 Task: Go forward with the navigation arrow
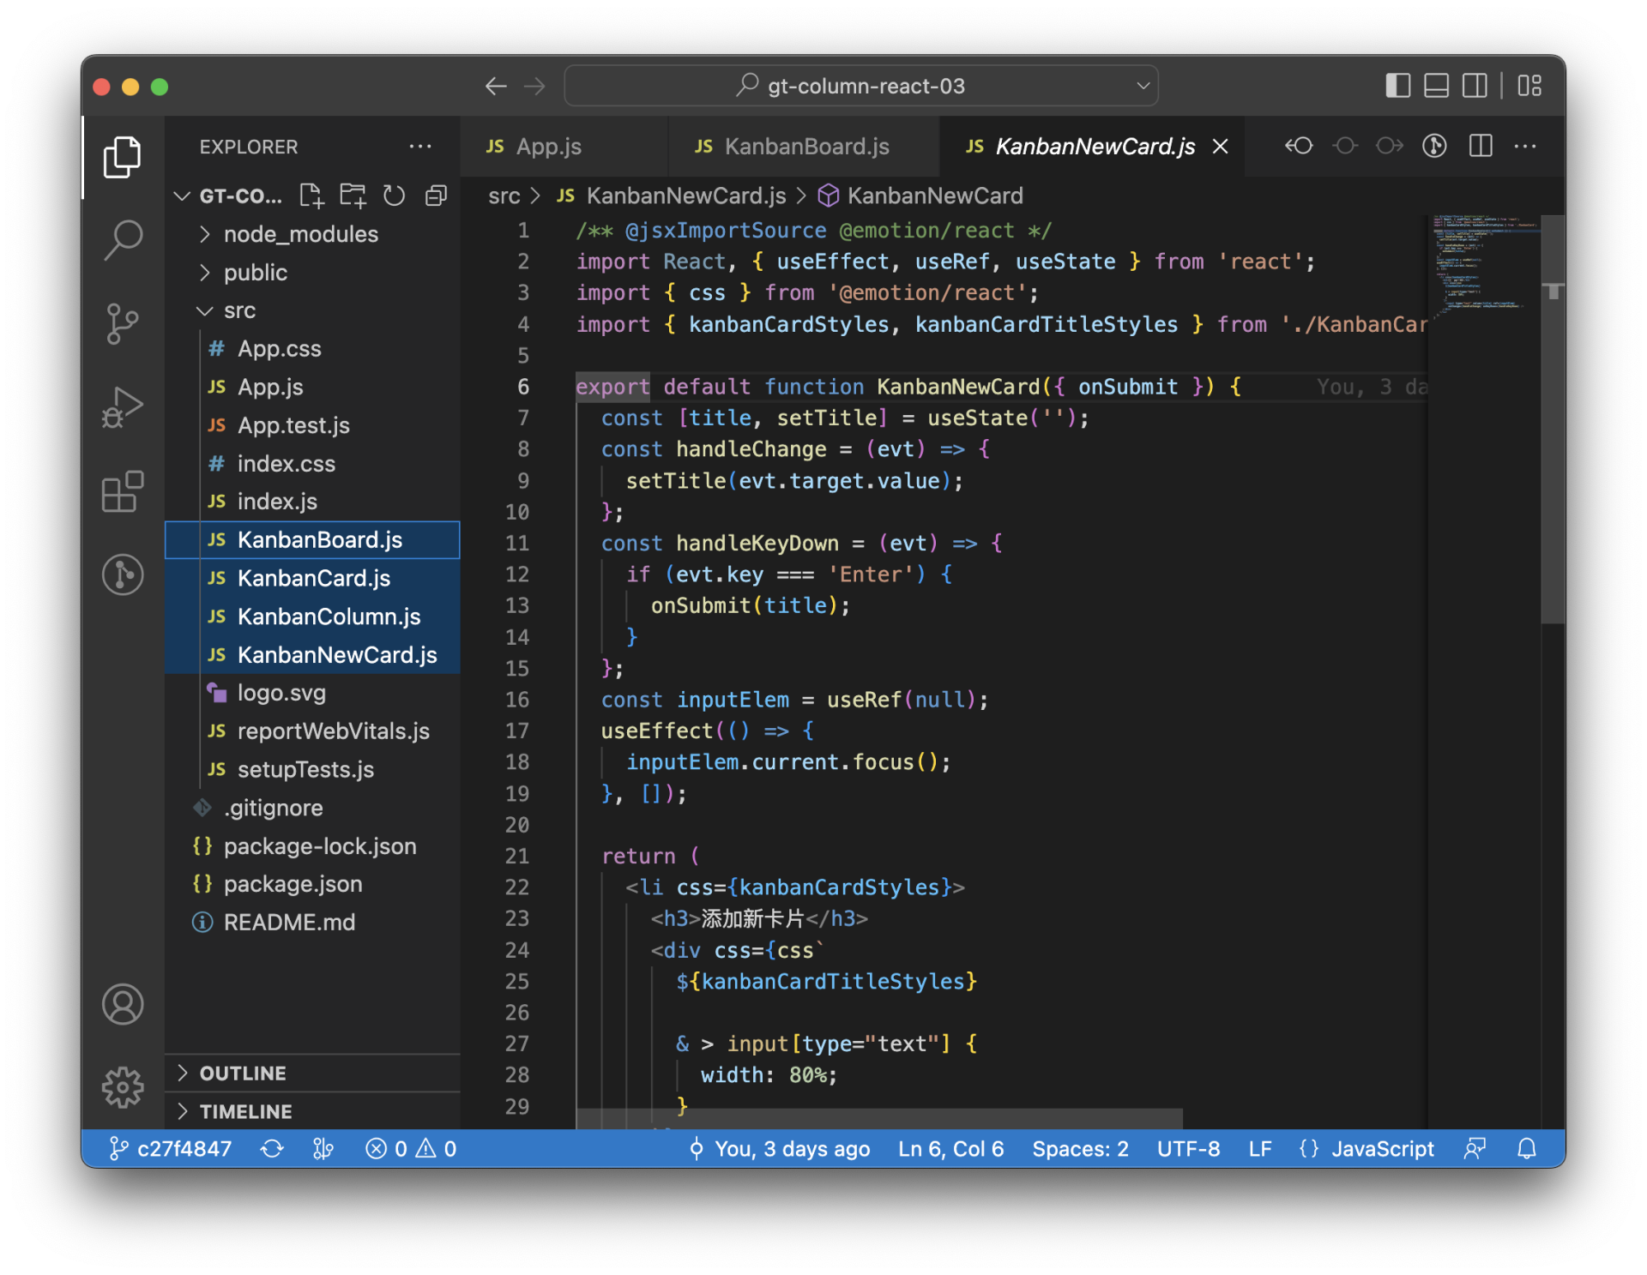(534, 86)
